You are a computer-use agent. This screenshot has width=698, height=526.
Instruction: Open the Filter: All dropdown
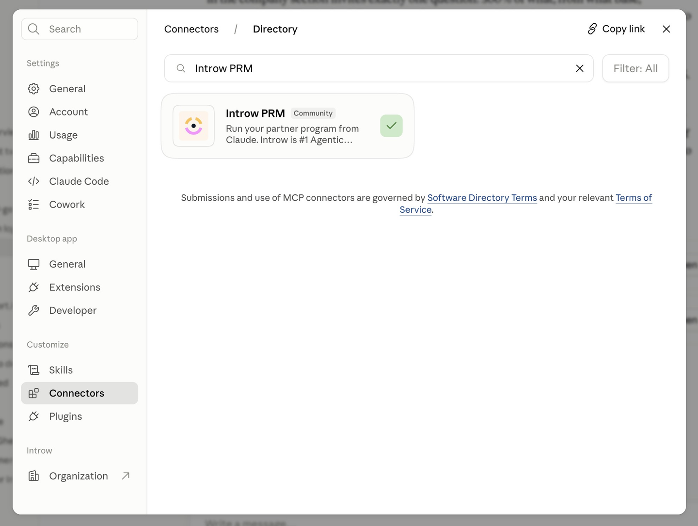coord(635,68)
